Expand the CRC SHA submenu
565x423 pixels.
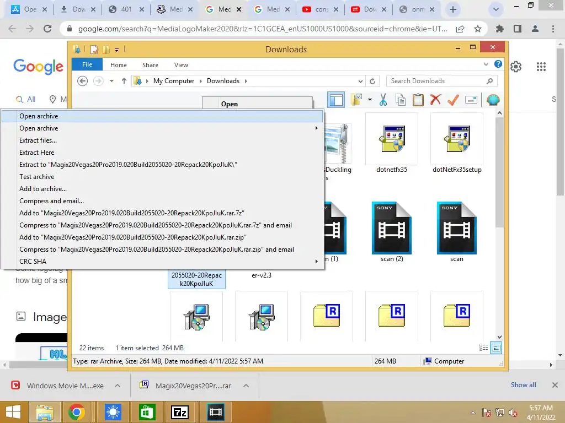click(316, 261)
